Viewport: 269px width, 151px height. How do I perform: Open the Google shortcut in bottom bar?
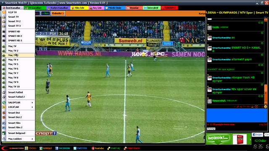45,148
